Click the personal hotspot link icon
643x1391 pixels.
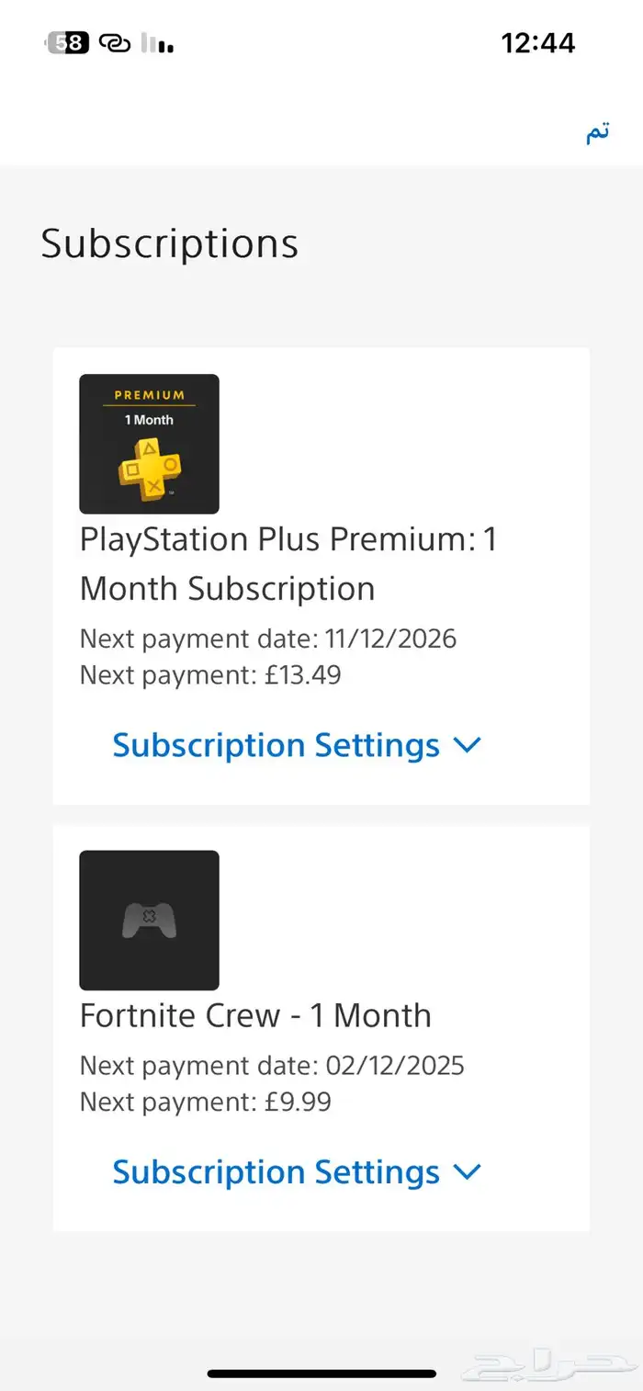115,43
